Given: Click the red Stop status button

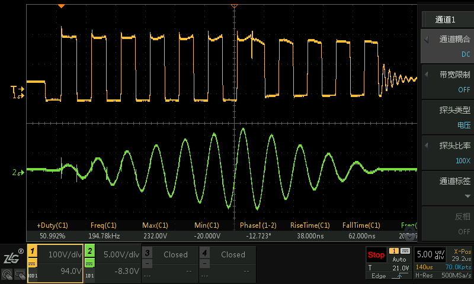Looking at the screenshot, I should [376, 255].
